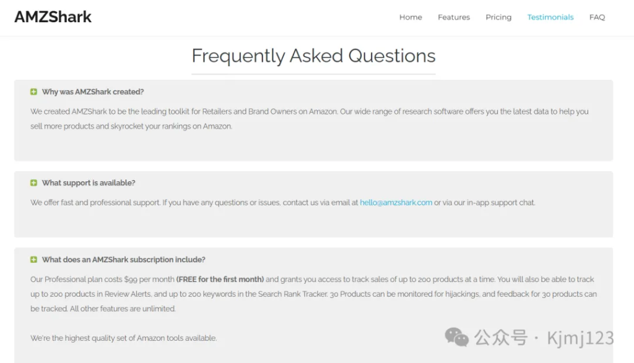
Task: Open the FAQ nav item
Action: click(597, 17)
